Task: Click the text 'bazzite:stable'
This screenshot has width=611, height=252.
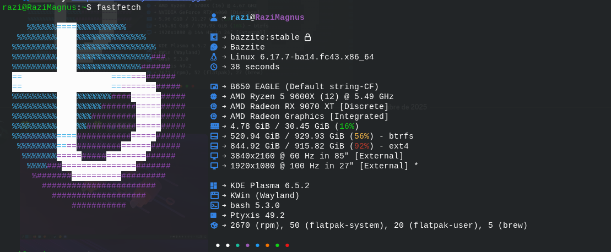Action: click(x=265, y=37)
